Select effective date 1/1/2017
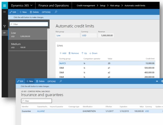Image resolution: width=163 pixels, height=125 pixels. [110, 111]
